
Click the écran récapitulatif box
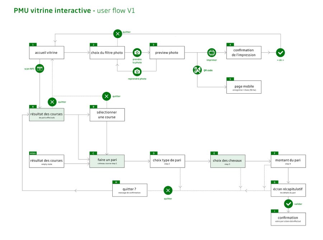(x=288, y=190)
